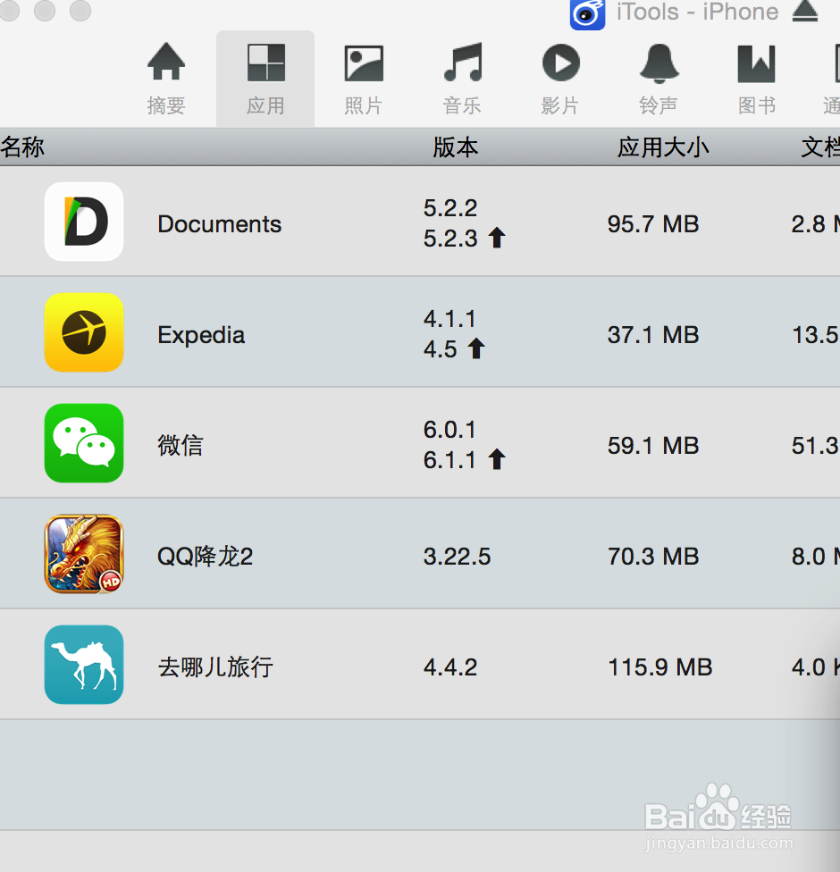
Task: Sort by the 应用大小 column header
Action: 663,147
